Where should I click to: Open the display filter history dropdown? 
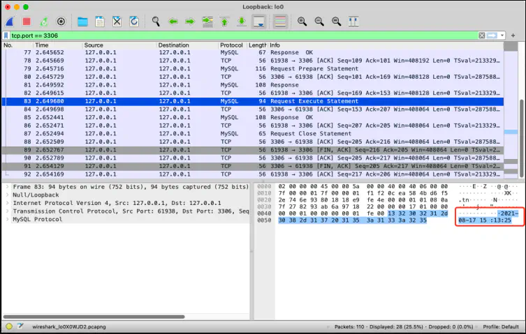pos(502,36)
